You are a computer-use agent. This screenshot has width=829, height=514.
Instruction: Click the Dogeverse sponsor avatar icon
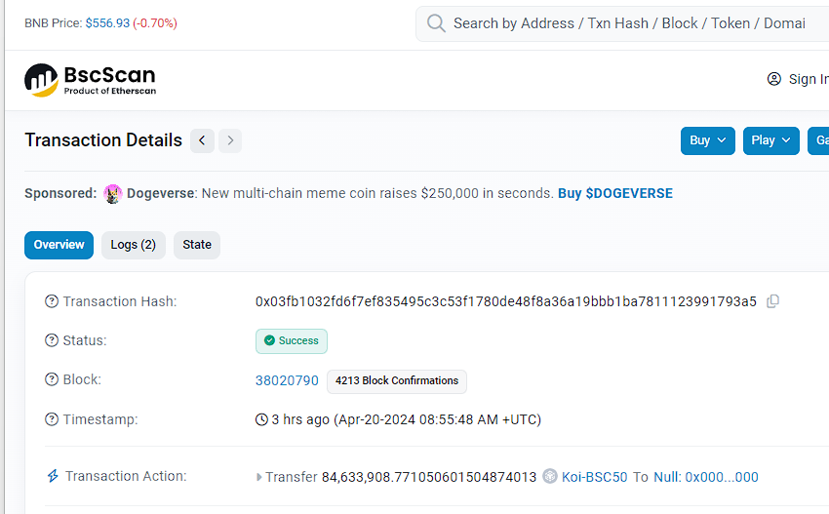(112, 194)
